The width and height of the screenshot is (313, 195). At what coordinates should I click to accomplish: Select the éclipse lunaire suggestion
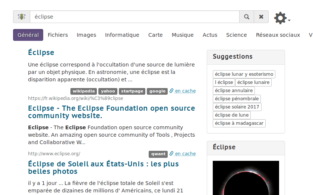pyautogui.click(x=253, y=82)
